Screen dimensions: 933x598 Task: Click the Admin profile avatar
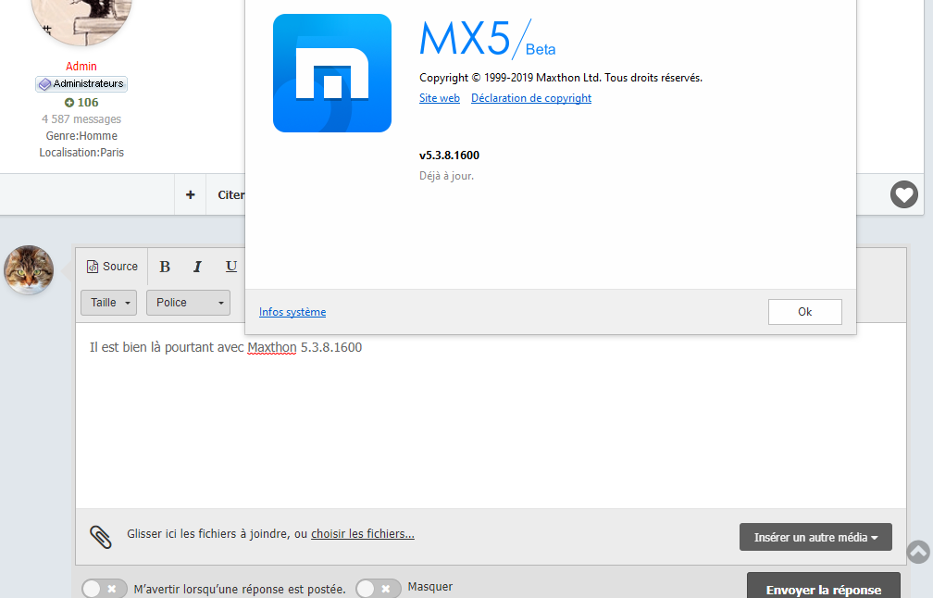tap(81, 21)
